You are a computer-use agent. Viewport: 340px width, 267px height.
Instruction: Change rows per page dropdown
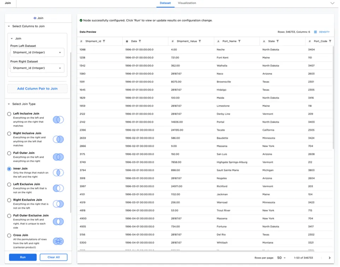(x=281, y=258)
